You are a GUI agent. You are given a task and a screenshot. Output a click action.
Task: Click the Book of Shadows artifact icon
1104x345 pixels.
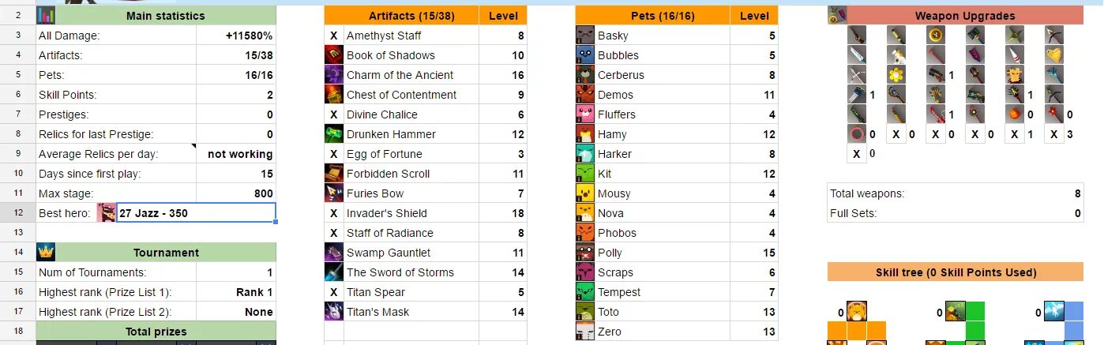[333, 55]
